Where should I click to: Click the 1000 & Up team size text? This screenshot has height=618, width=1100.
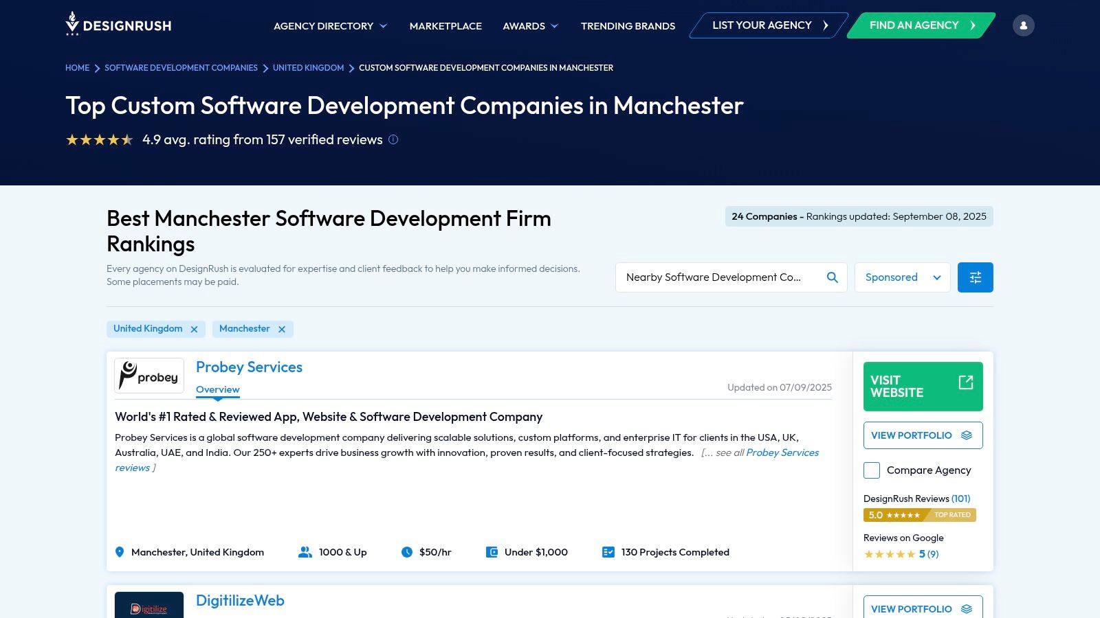(343, 552)
